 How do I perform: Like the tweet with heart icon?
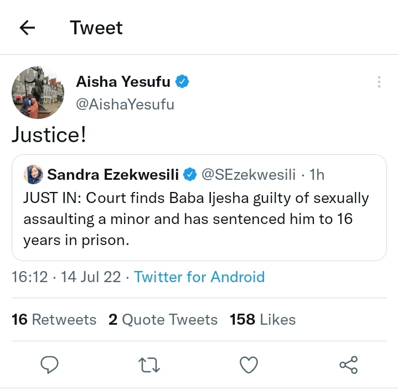249,365
